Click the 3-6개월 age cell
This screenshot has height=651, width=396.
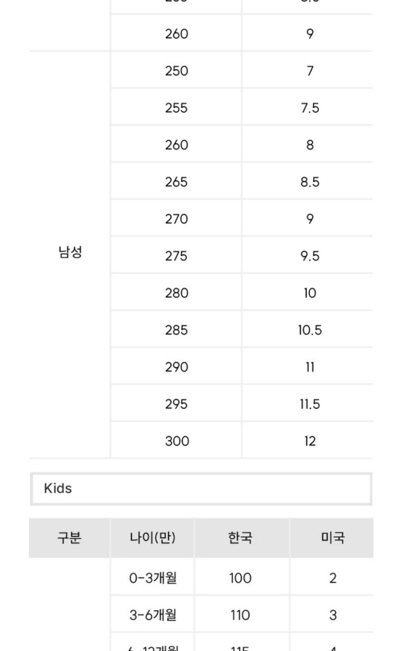coord(152,615)
